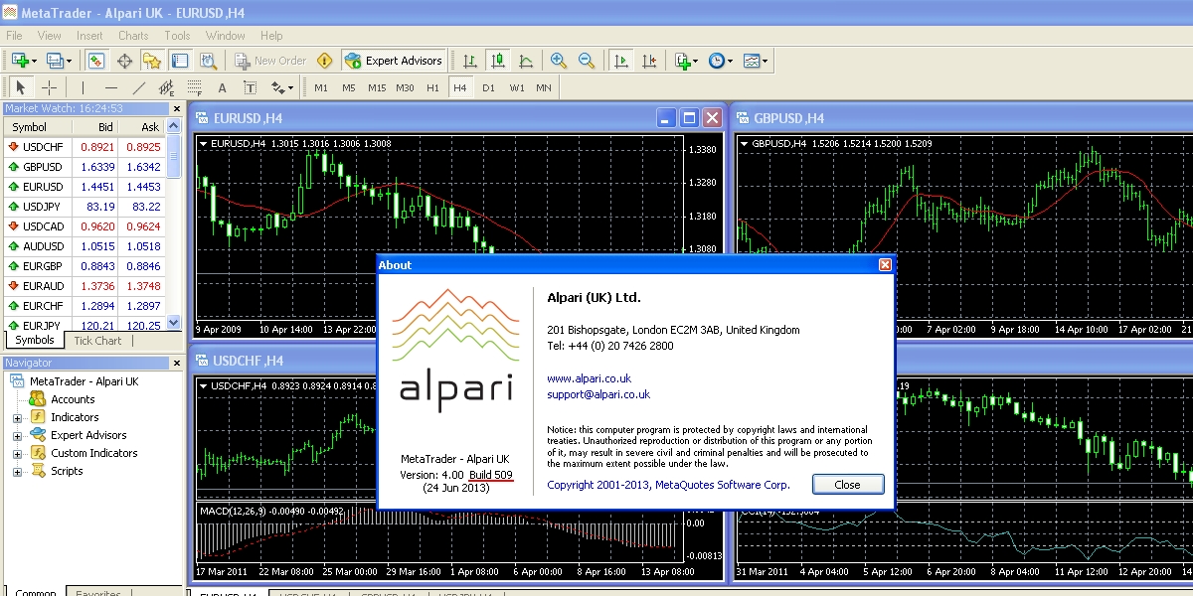
Task: Draw a vertical line tool
Action: click(83, 87)
